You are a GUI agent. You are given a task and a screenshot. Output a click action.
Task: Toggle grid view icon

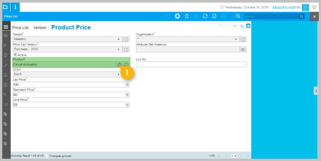(x=248, y=26)
